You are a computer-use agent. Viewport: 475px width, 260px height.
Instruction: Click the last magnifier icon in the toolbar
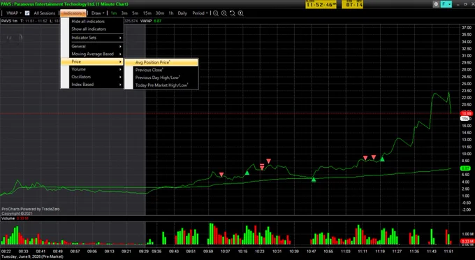241,13
